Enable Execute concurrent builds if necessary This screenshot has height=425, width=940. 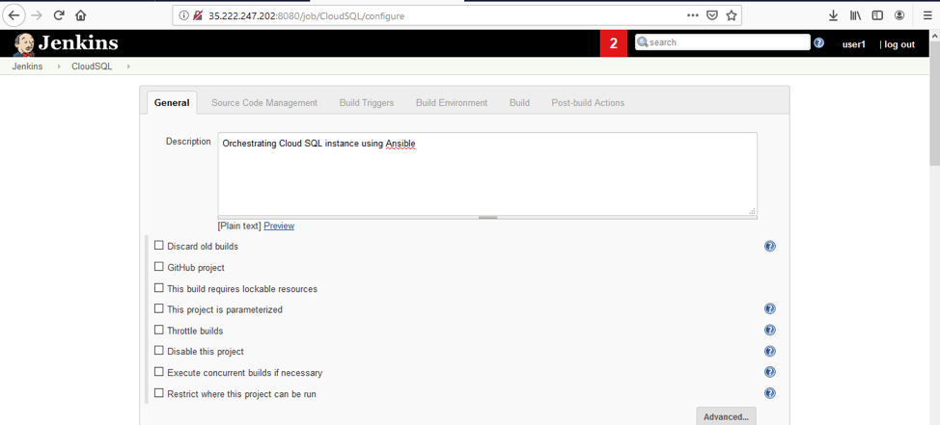tap(159, 372)
